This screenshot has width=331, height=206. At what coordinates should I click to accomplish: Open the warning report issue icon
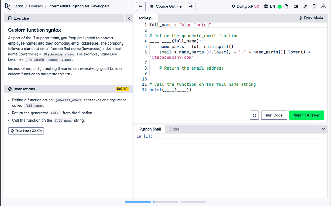324,6
